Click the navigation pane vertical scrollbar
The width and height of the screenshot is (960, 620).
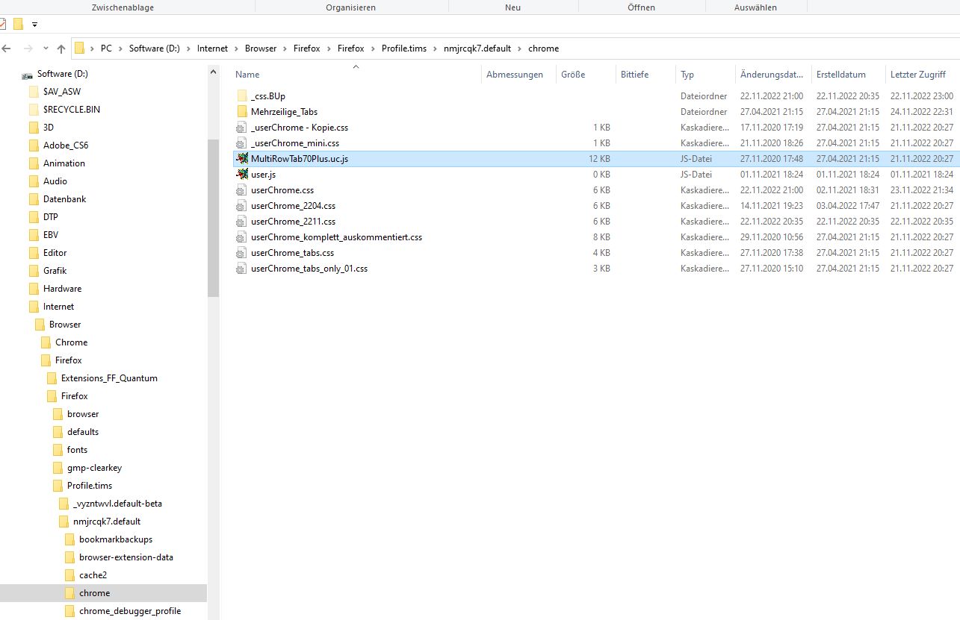point(213,216)
